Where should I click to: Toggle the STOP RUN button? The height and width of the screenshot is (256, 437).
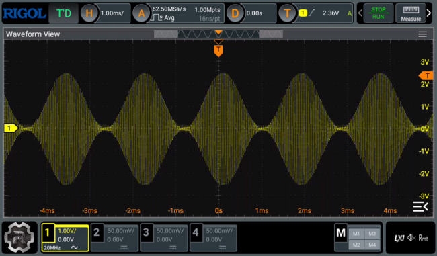[x=379, y=13]
